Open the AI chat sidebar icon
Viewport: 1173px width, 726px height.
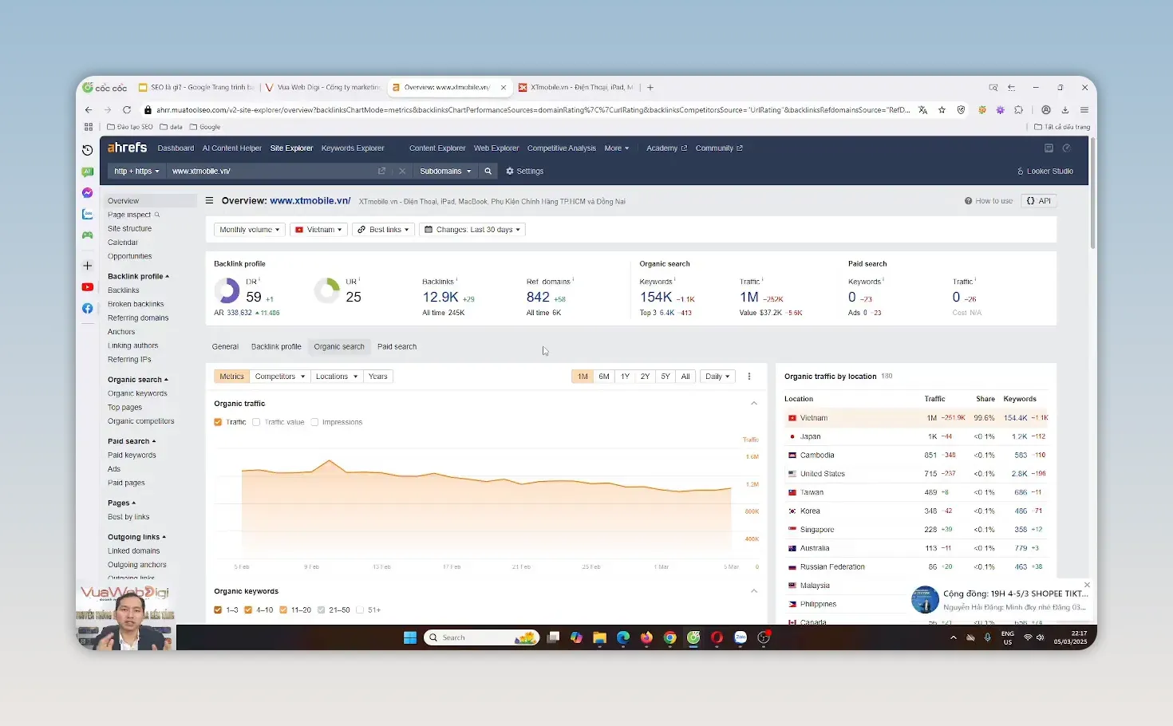[88, 172]
